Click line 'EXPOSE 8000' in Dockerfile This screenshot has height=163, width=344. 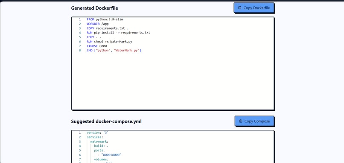(x=97, y=46)
